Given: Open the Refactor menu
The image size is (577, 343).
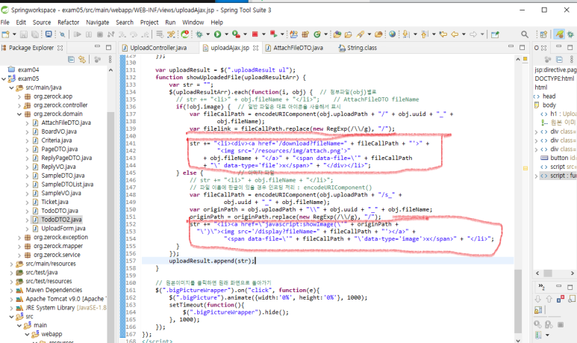Looking at the screenshot, I should coord(68,22).
